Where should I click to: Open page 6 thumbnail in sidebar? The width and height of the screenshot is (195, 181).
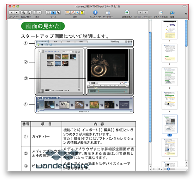tap(170, 147)
